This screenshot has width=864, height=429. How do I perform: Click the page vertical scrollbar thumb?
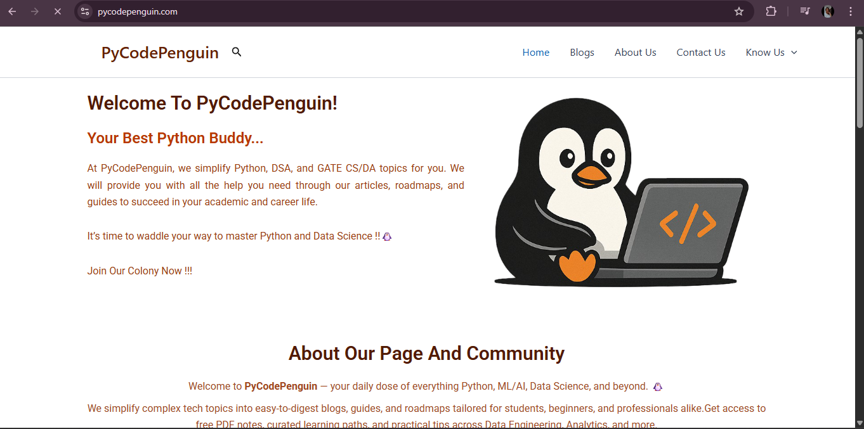(x=860, y=82)
